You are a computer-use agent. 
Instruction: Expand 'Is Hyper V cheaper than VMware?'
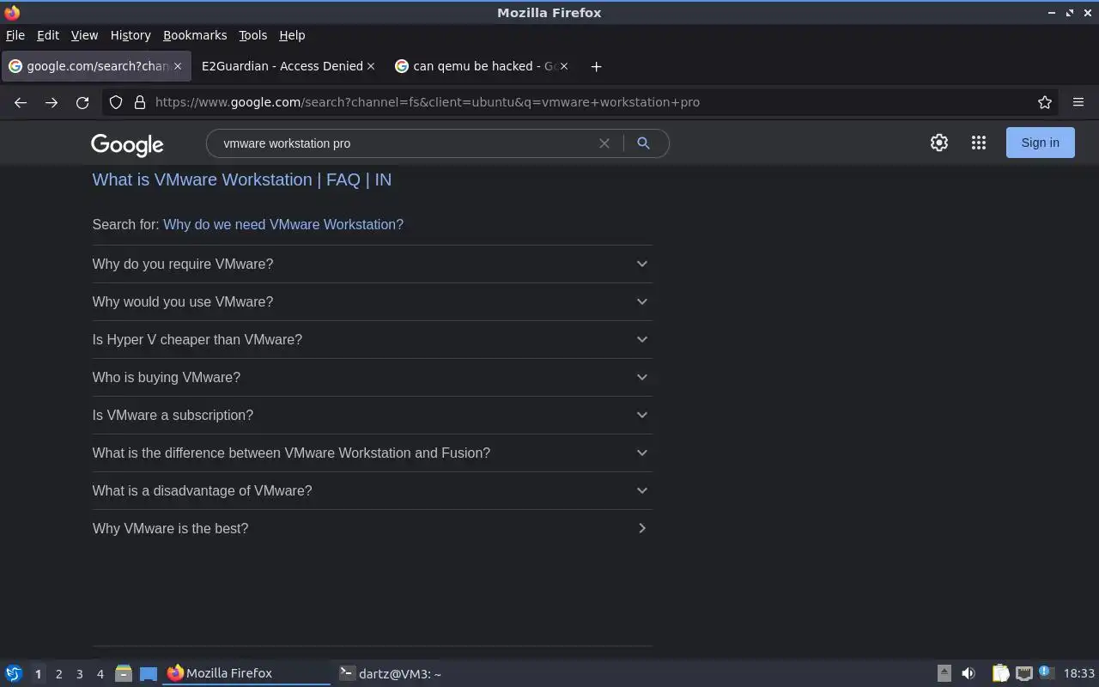click(372, 339)
